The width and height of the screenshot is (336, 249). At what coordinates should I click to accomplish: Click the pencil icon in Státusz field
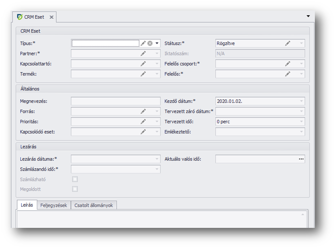point(288,44)
